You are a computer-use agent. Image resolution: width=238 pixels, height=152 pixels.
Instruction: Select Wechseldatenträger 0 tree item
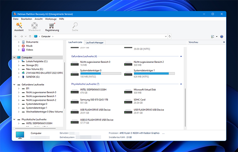pyautogui.click(x=44, y=112)
